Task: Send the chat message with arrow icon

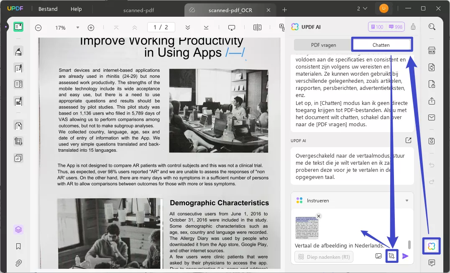Action: tap(405, 256)
